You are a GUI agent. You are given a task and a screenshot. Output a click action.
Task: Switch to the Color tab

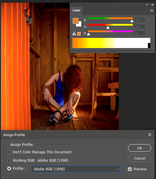(76, 10)
